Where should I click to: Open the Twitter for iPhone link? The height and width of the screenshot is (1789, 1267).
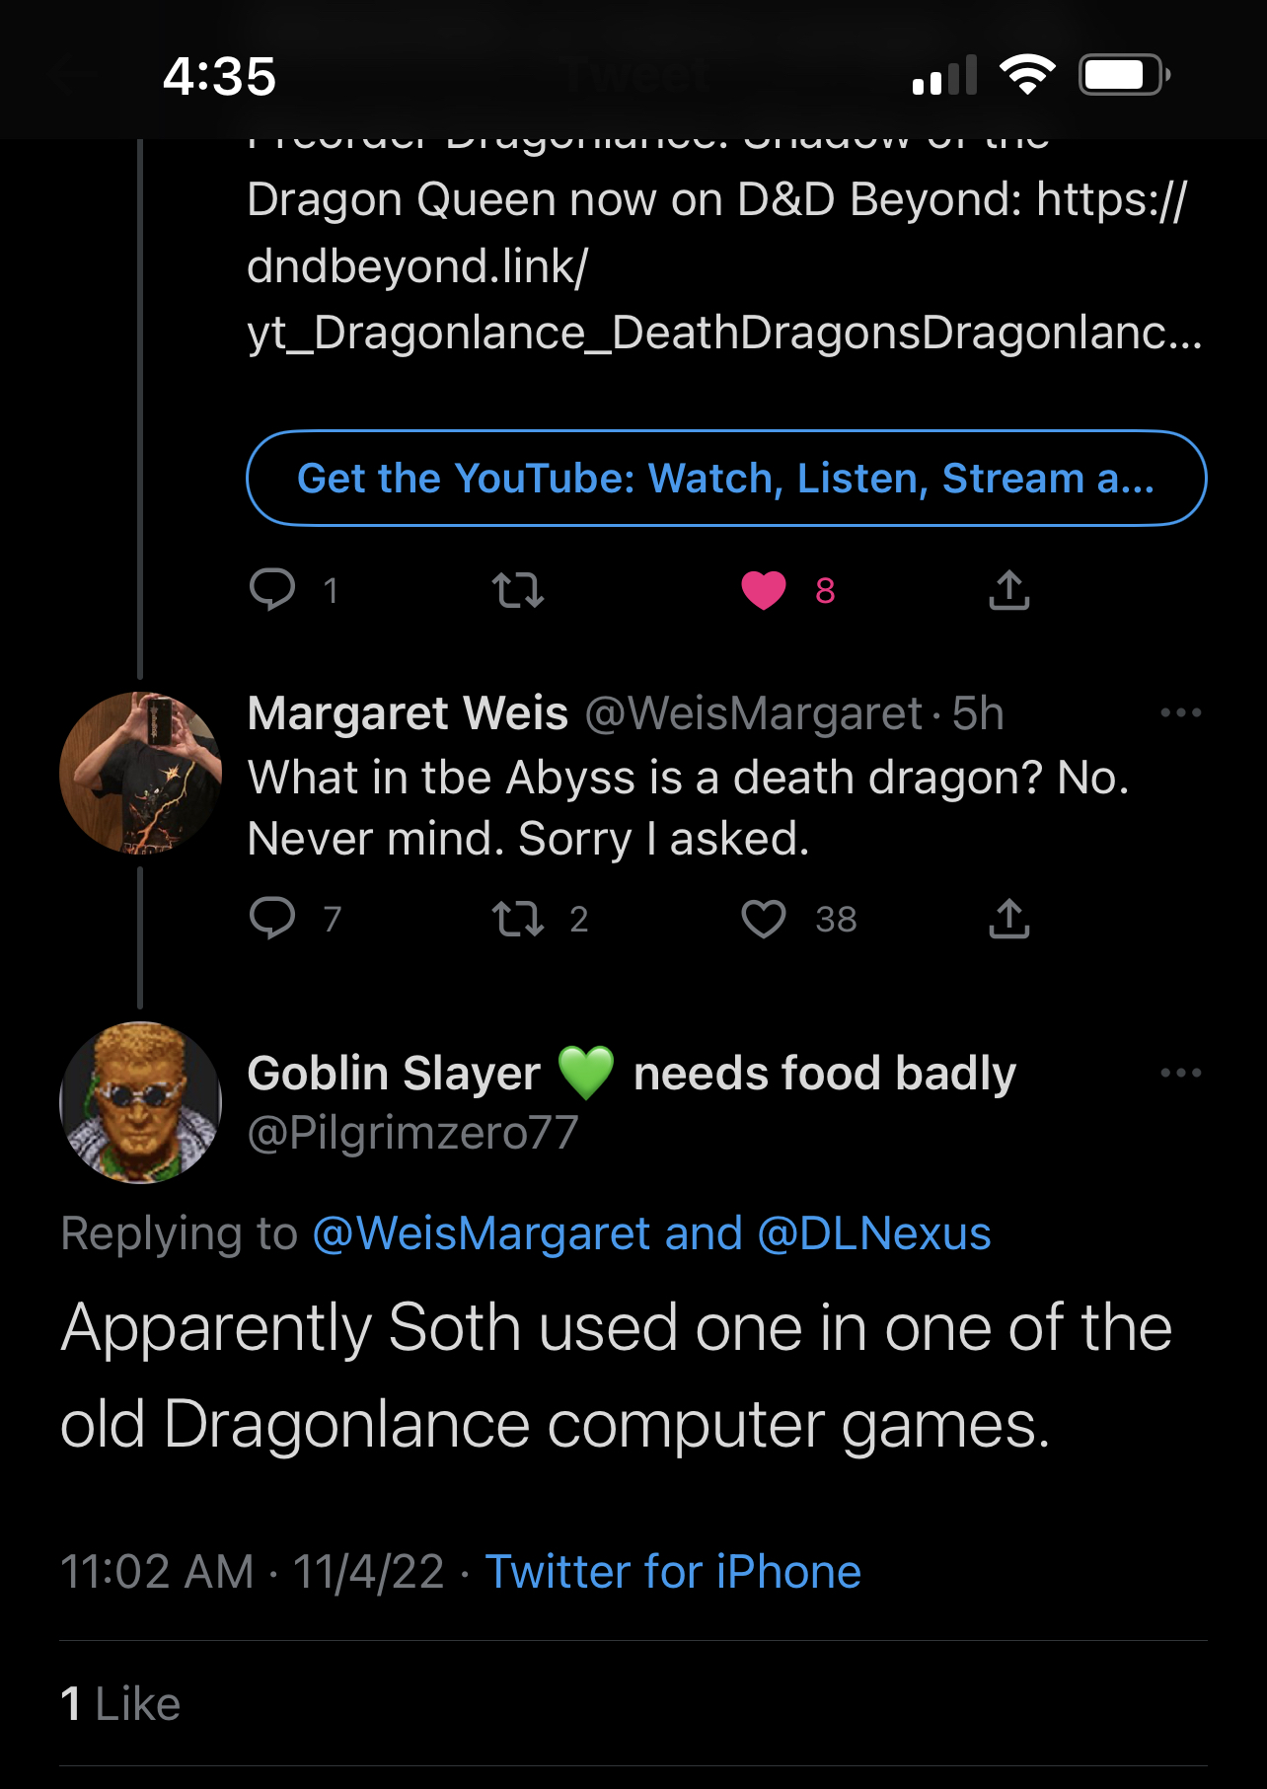[x=673, y=1572]
